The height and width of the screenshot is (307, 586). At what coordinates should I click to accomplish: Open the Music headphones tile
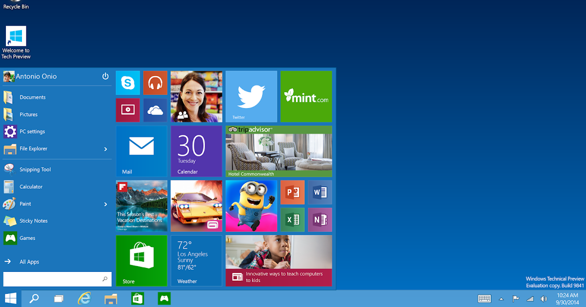click(x=155, y=83)
